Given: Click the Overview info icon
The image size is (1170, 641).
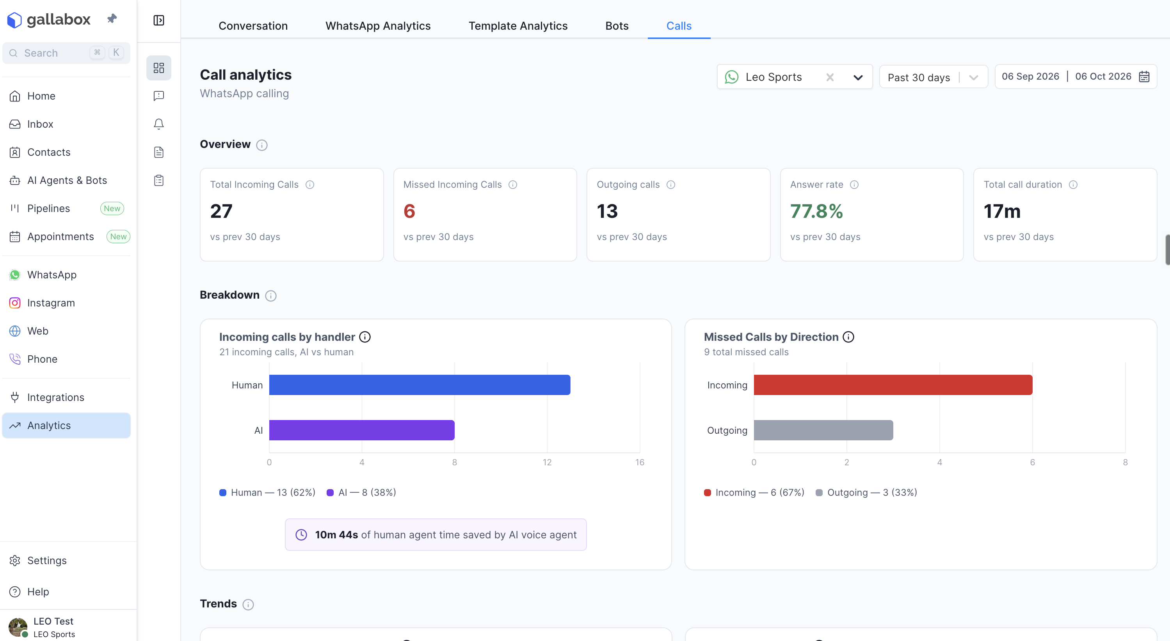Looking at the screenshot, I should click(261, 145).
